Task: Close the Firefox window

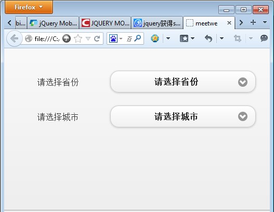Action: click(260, 9)
